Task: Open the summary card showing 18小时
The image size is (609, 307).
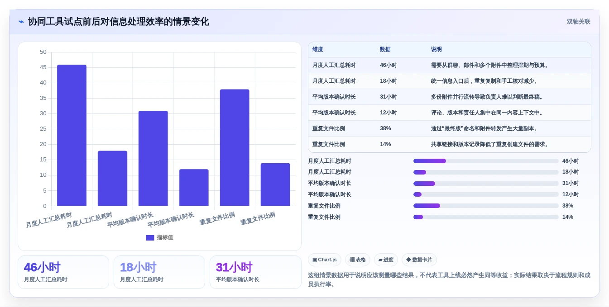Action: pos(159,272)
